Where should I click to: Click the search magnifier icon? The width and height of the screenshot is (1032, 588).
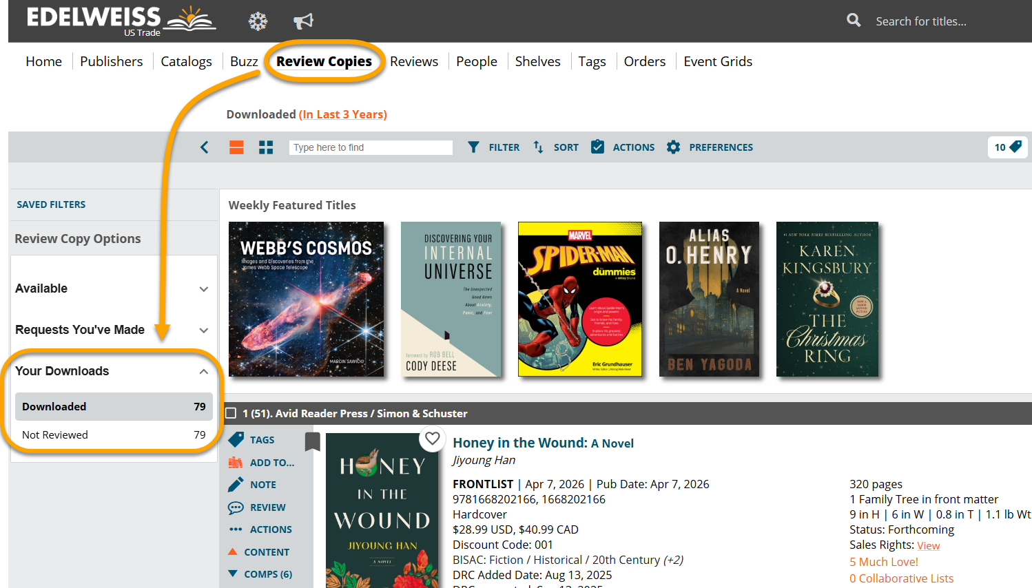854,21
